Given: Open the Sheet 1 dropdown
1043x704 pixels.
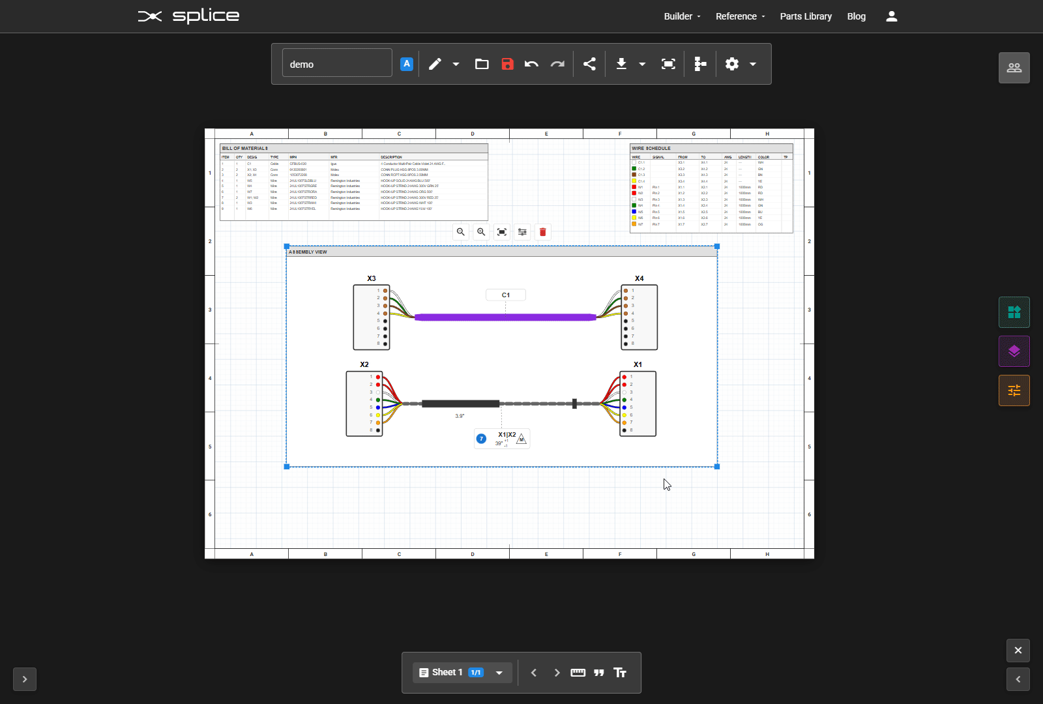Looking at the screenshot, I should coord(498,672).
